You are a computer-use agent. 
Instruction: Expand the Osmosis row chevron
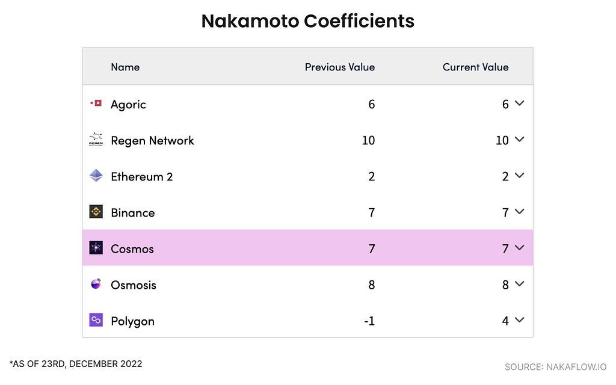tap(519, 284)
